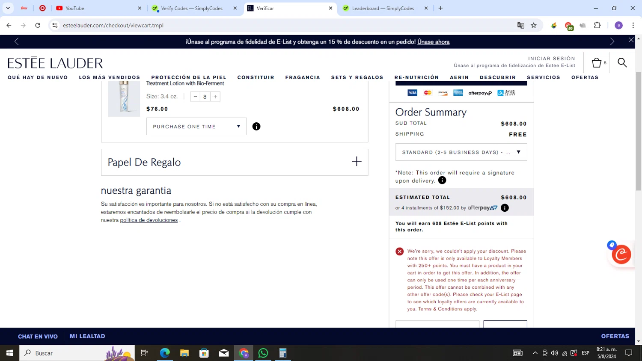Open Microsoft Edge from taskbar
Image resolution: width=642 pixels, height=361 pixels.
pos(165,353)
